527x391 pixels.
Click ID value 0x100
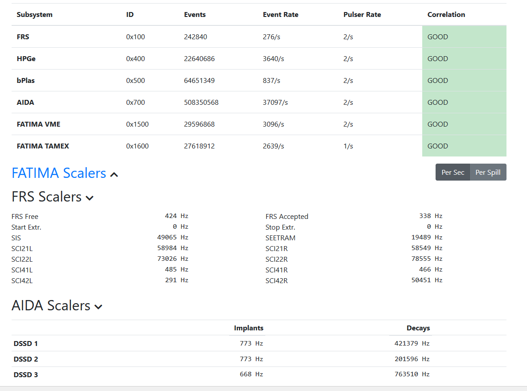click(136, 37)
